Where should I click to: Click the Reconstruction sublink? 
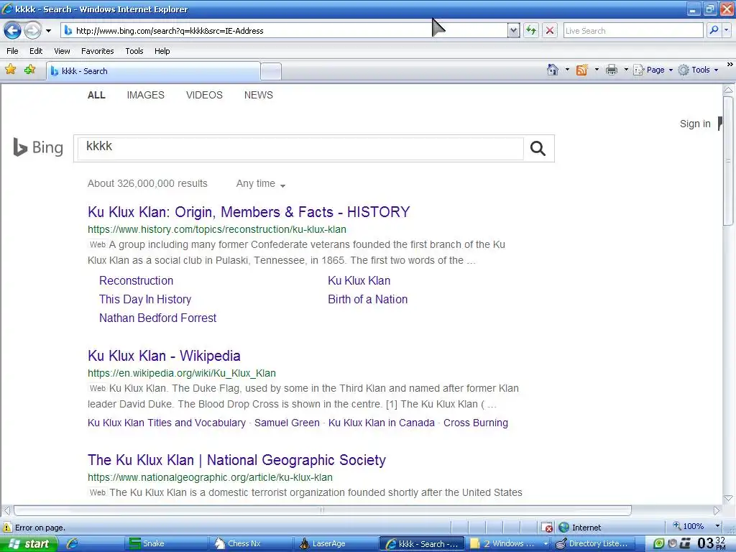point(136,281)
